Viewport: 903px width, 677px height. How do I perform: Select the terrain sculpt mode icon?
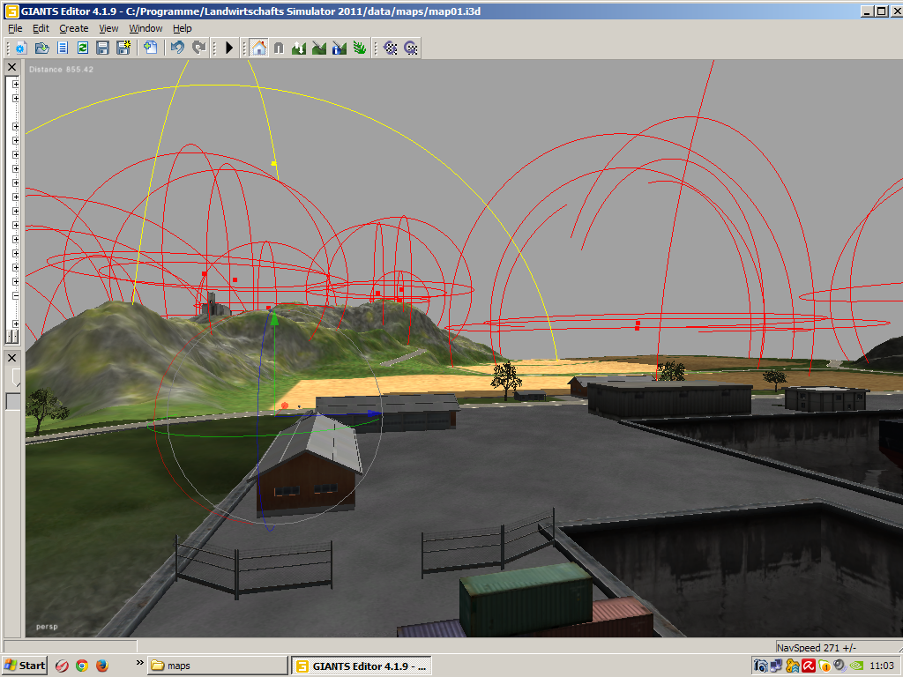pyautogui.click(x=298, y=48)
